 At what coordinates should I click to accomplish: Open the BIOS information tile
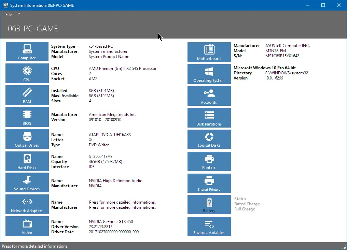tap(27, 117)
